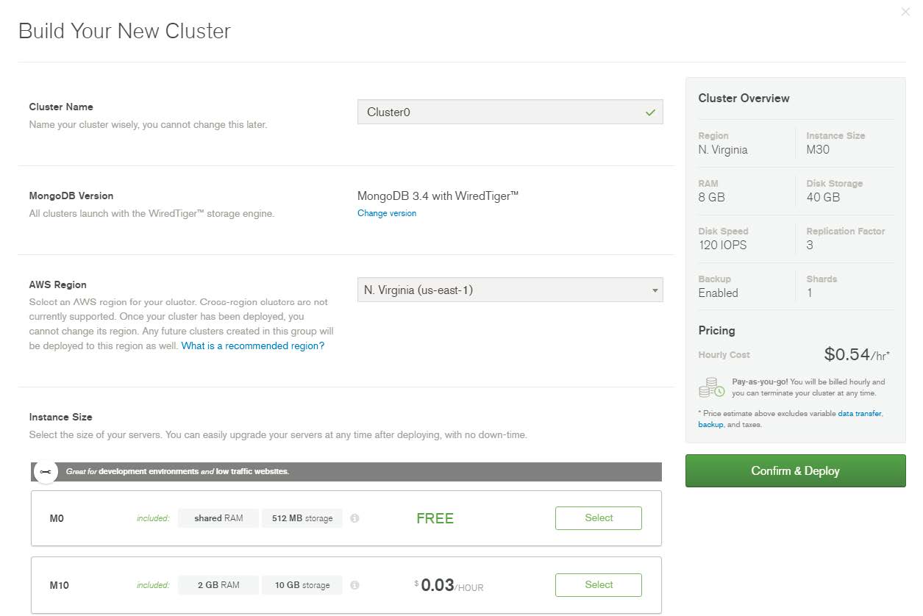Click into the Cluster Name text field

[x=500, y=112]
